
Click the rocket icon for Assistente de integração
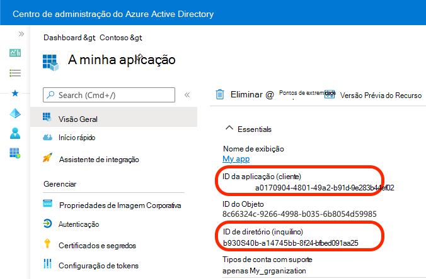tap(47, 158)
